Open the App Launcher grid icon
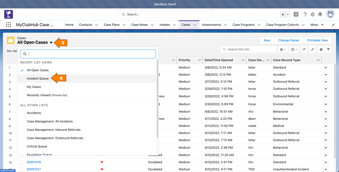The image size is (339, 172). coord(8,25)
